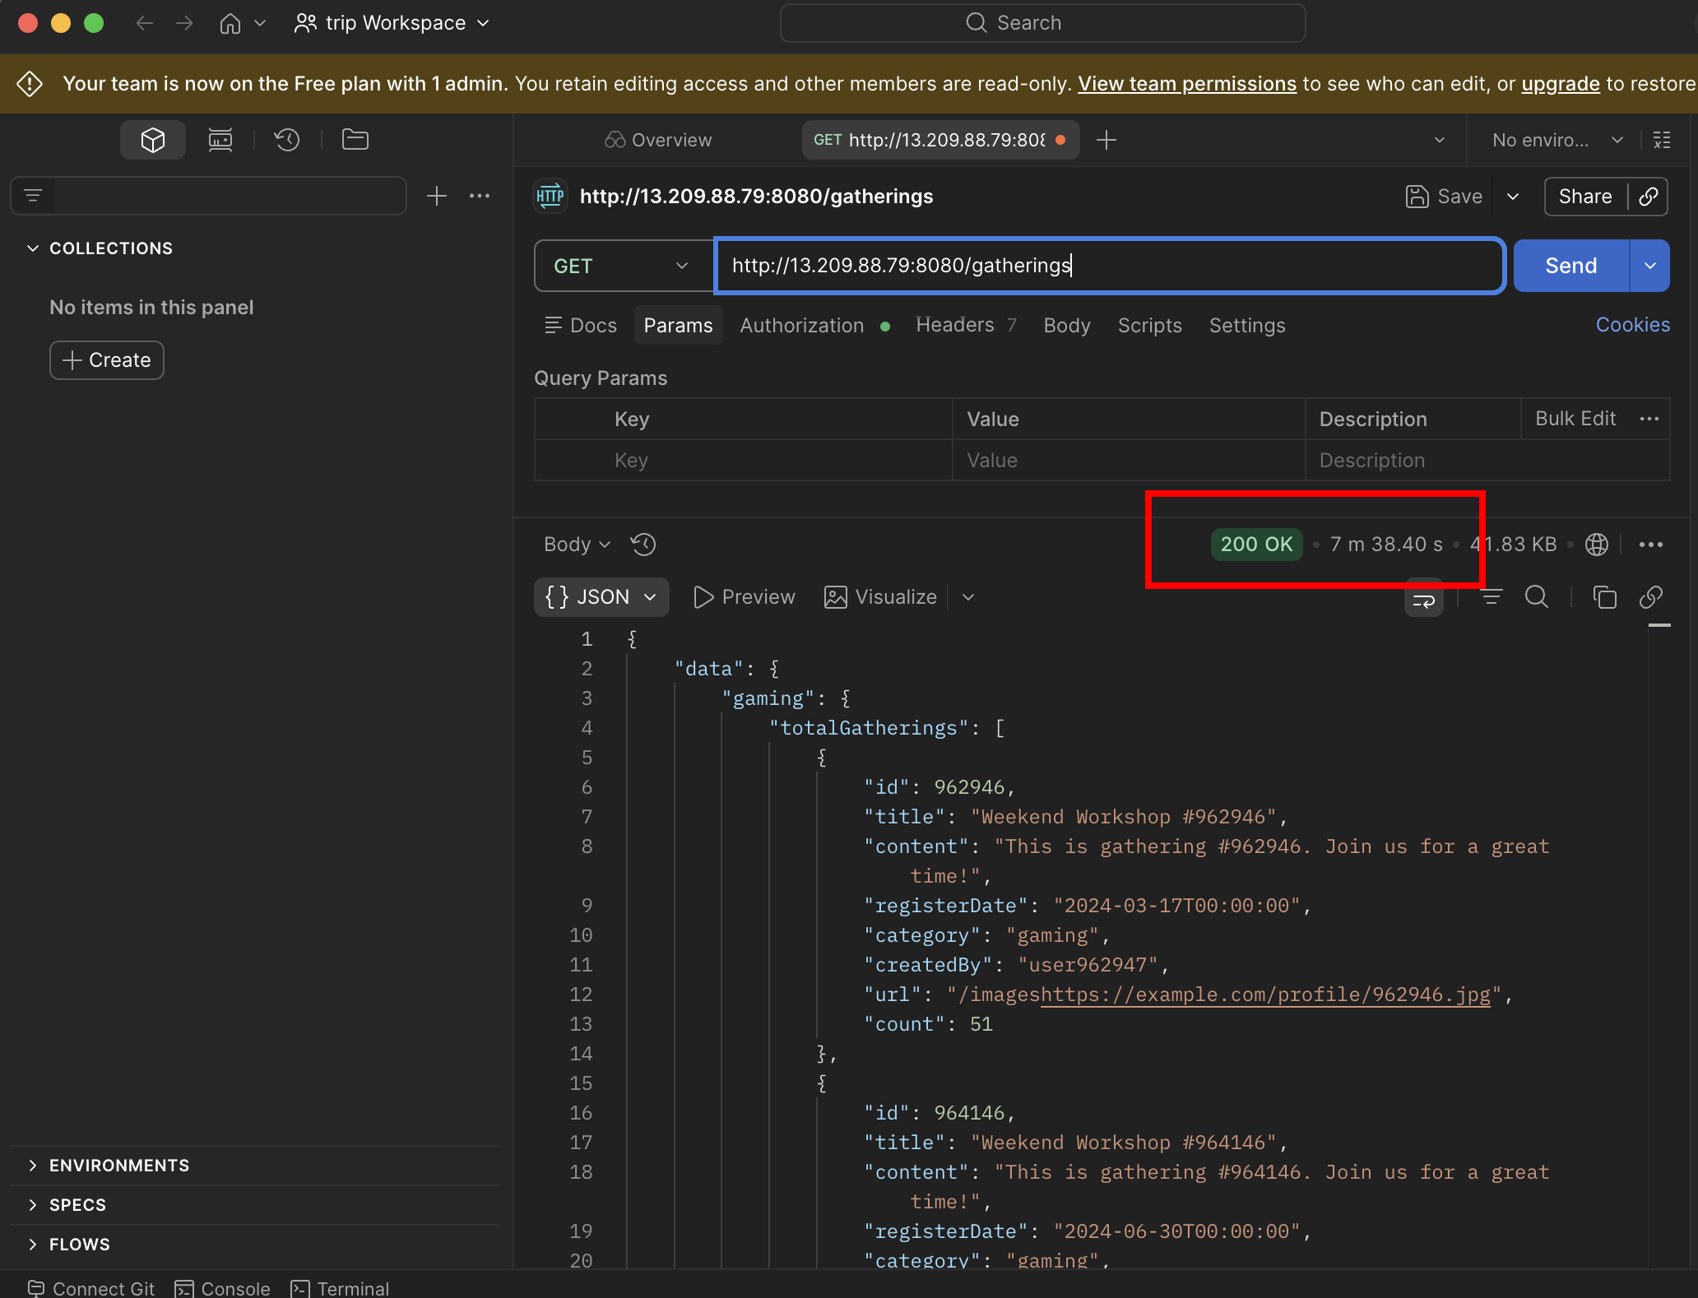Click the Share button

point(1585,197)
